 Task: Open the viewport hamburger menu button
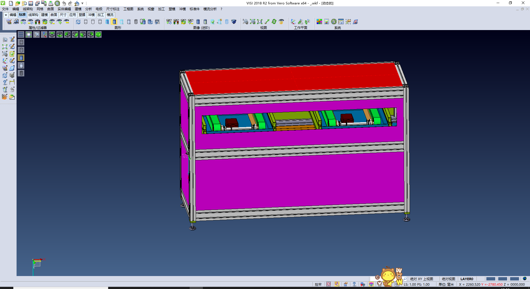[x=21, y=34]
